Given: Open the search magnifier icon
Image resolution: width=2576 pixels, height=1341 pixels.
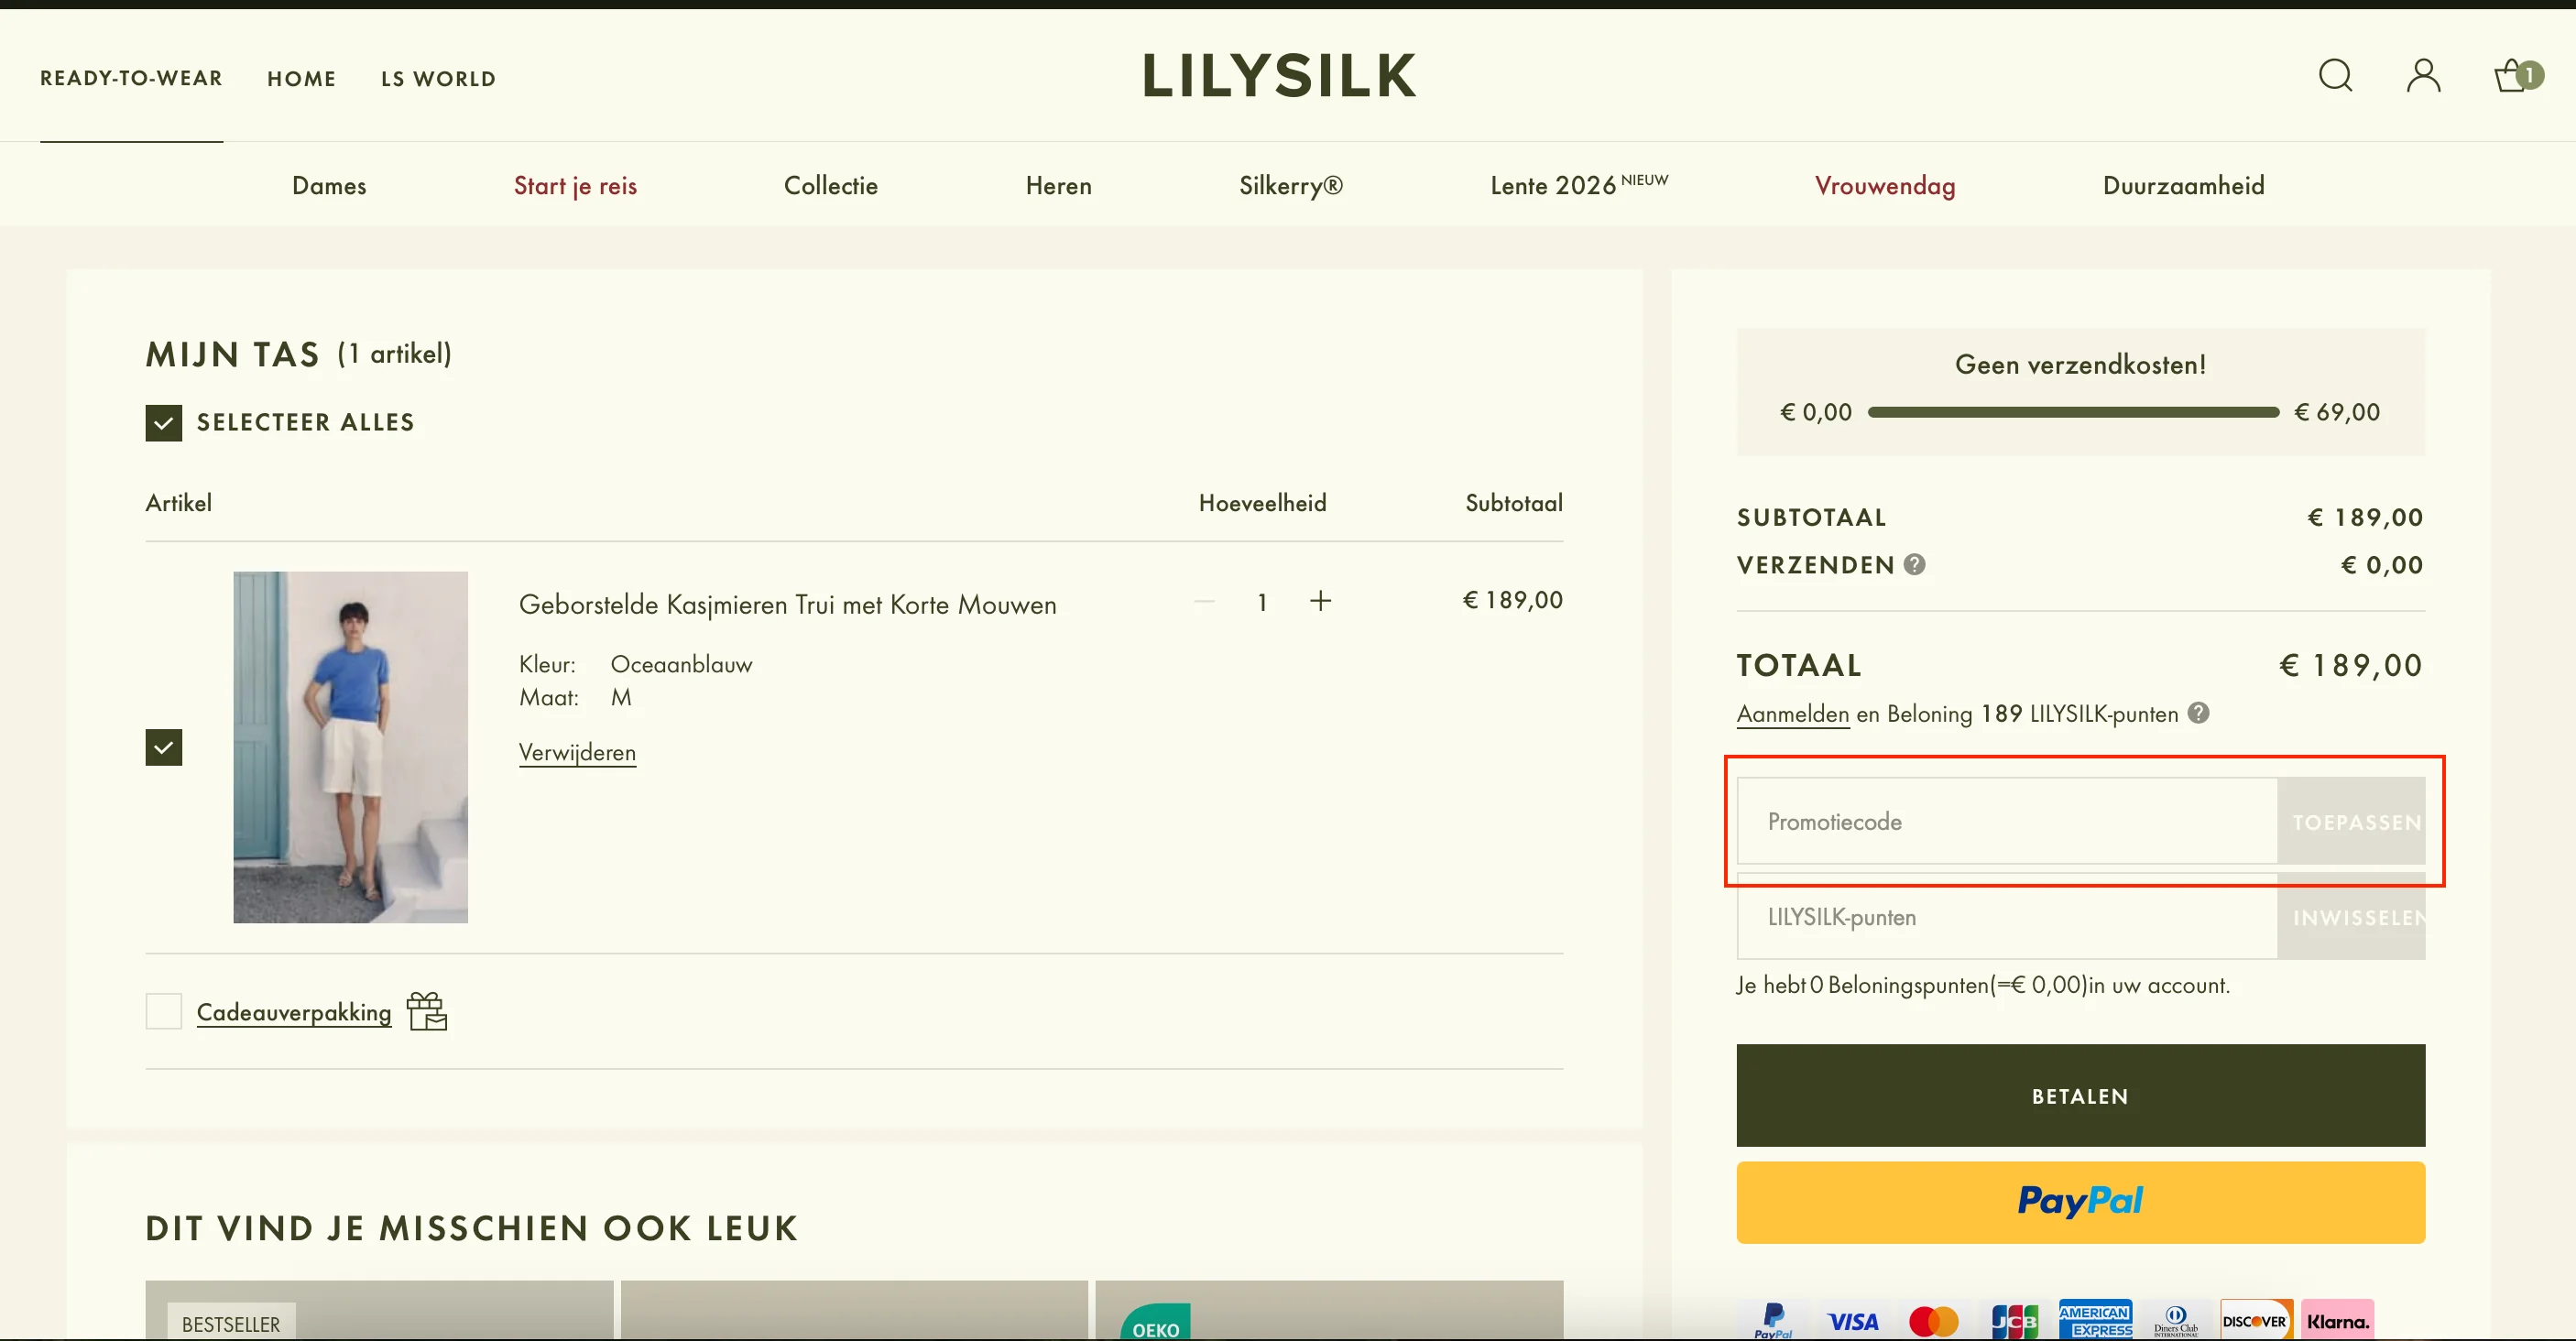Looking at the screenshot, I should point(2336,75).
